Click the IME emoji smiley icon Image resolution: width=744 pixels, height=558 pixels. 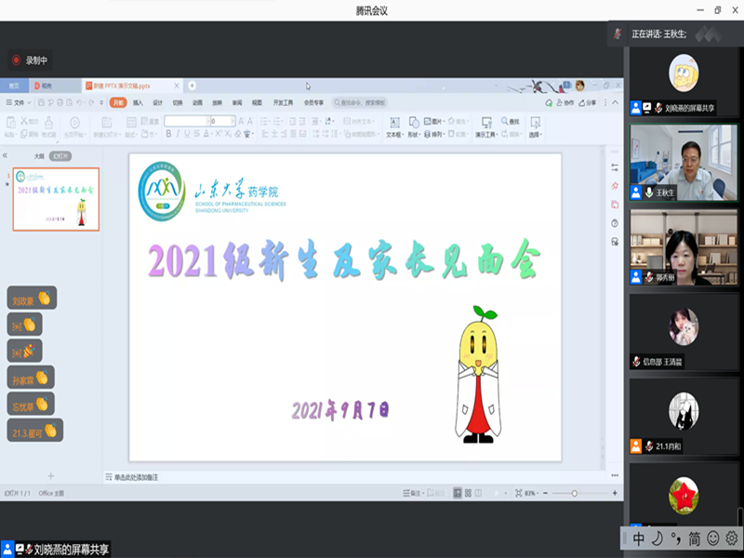click(x=713, y=538)
